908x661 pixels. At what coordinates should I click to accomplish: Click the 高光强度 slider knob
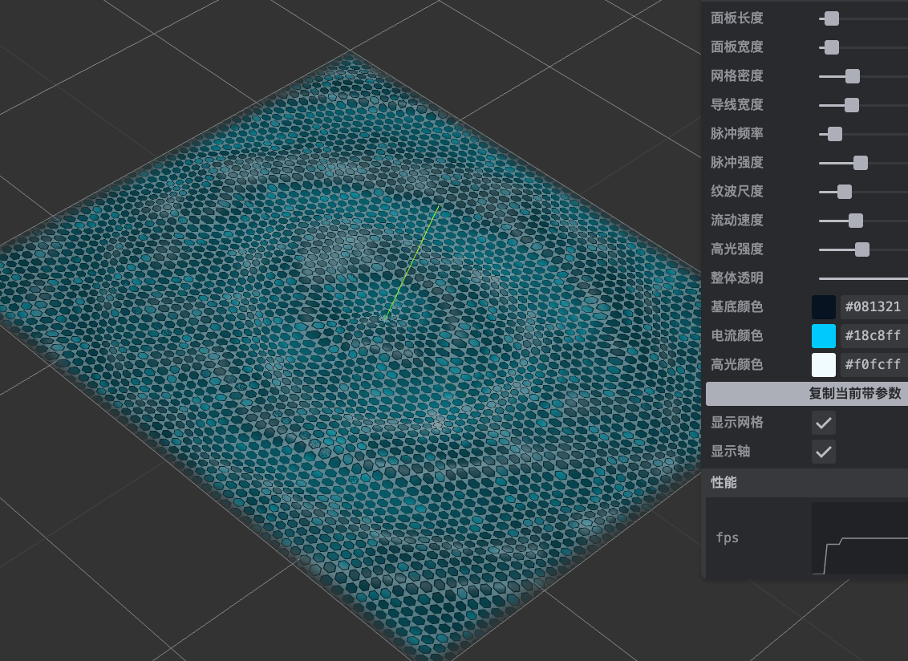click(862, 249)
